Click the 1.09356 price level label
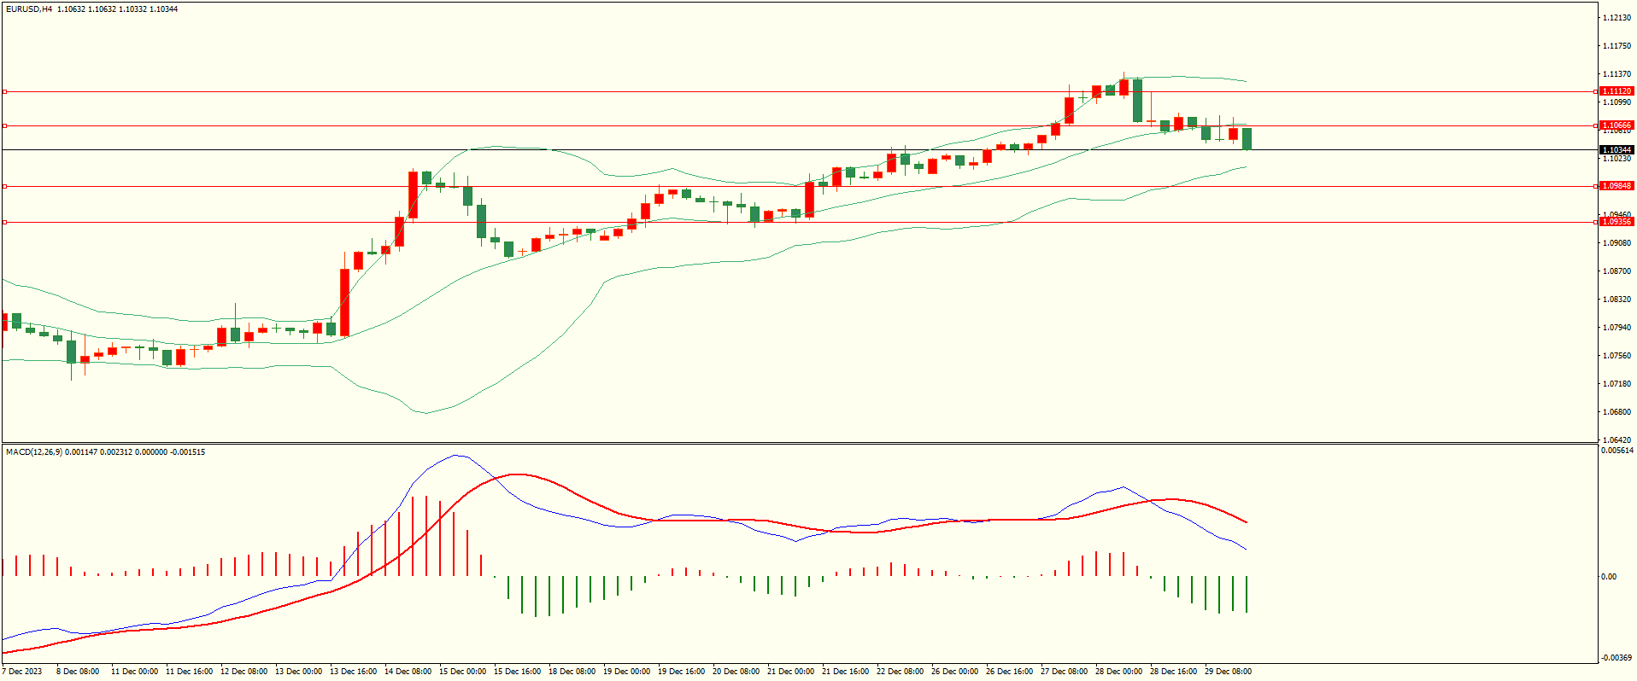Viewport: 1637px width, 681px height. [1616, 222]
